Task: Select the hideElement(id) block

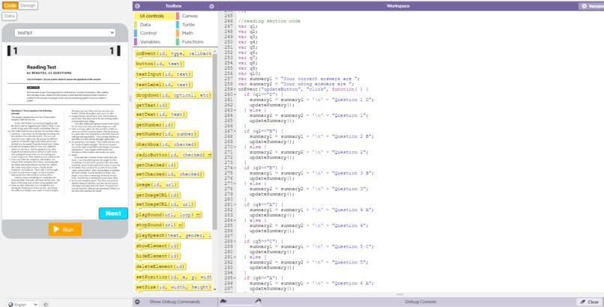Action: coord(157,257)
